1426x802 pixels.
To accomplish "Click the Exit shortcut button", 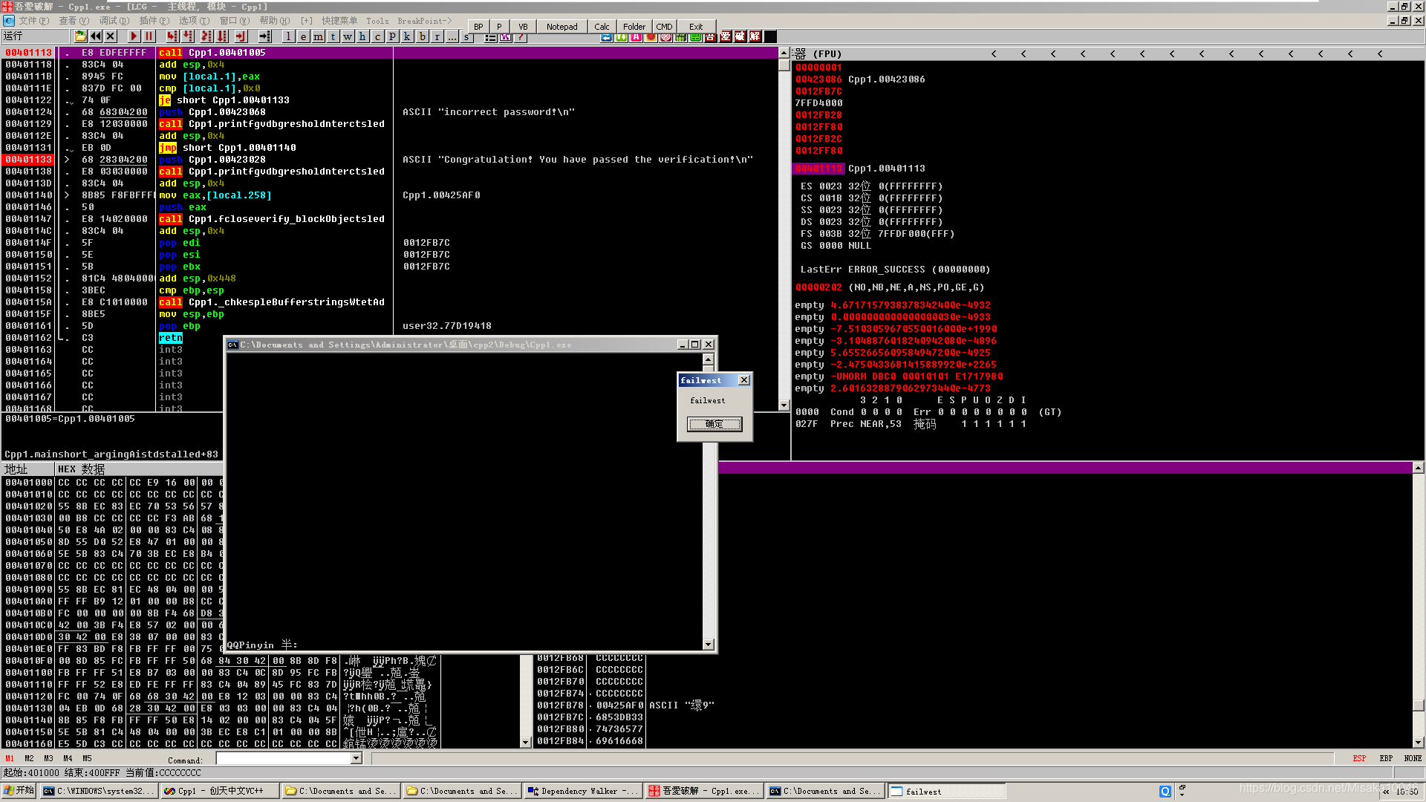I will pos(696,27).
